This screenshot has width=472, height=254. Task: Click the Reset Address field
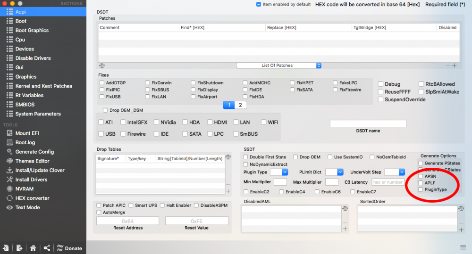click(127, 221)
